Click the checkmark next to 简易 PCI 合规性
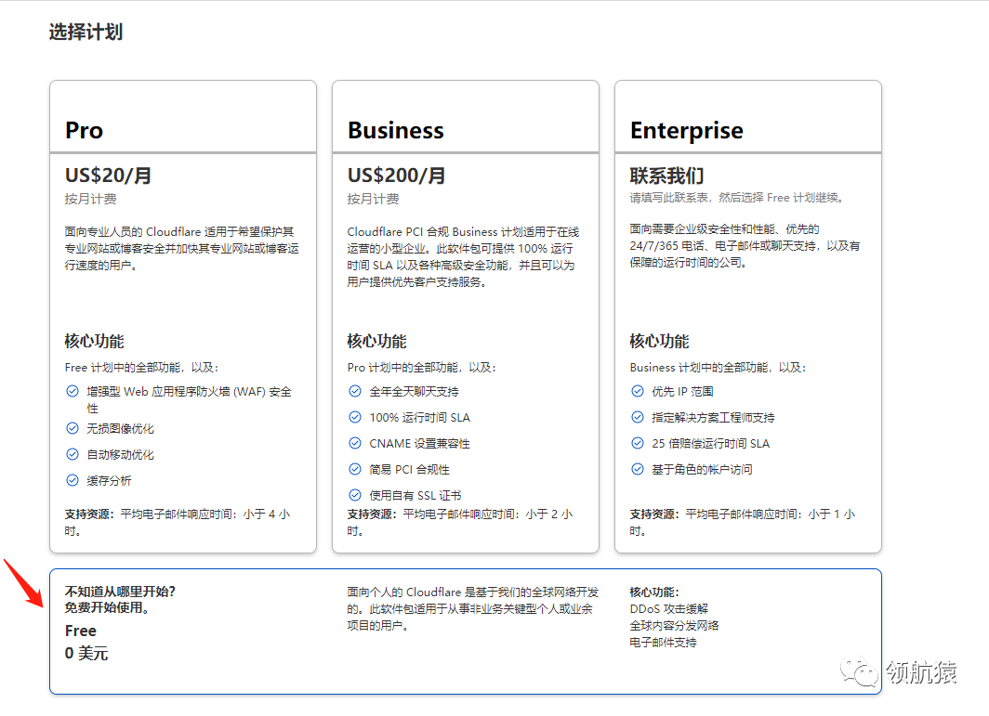Viewport: 989px width, 716px height. point(354,469)
